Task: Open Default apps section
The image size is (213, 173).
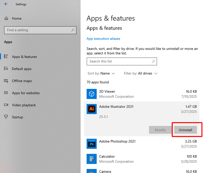Action: 22,69
